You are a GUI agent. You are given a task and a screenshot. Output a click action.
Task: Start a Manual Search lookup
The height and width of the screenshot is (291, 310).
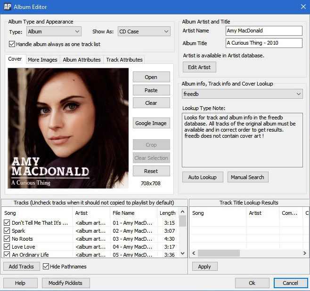pos(247,177)
